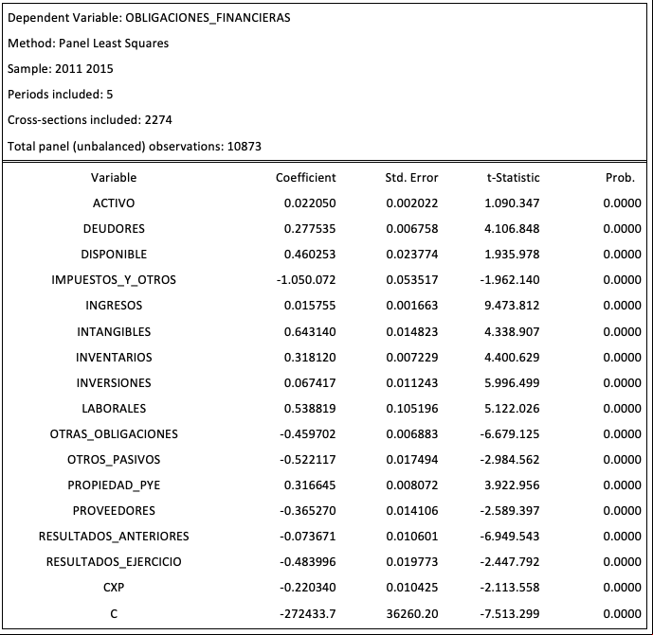This screenshot has width=653, height=635.
Task: Click the INTANGIBLES coefficient 0.643140
Action: pyautogui.click(x=310, y=332)
